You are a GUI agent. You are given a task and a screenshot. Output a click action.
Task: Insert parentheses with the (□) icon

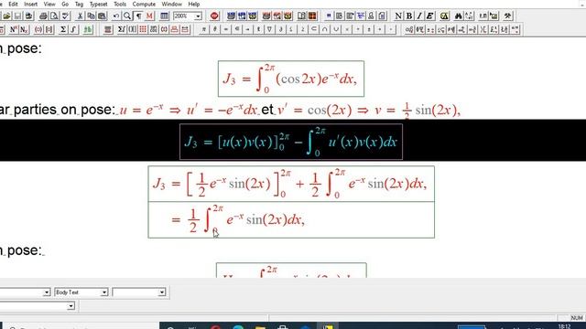pos(38,29)
